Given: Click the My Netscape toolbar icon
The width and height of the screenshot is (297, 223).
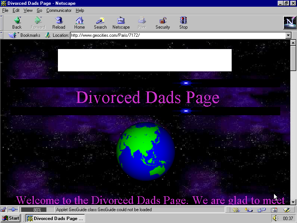Looking at the screenshot, I should pos(121,23).
